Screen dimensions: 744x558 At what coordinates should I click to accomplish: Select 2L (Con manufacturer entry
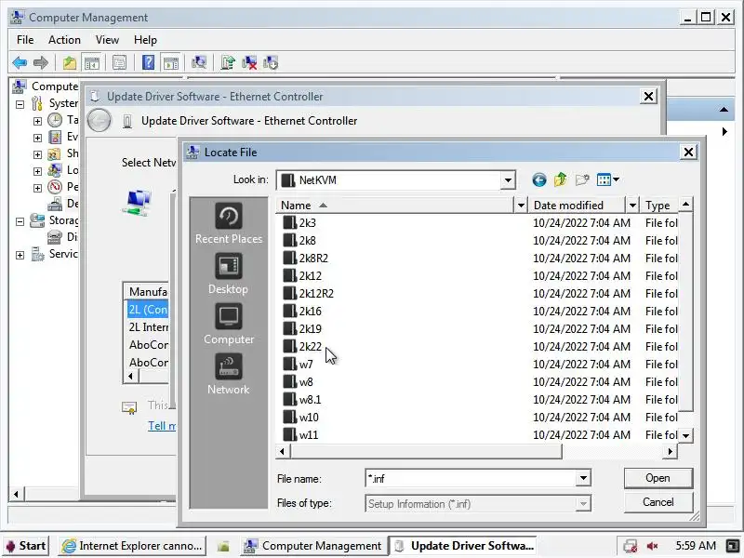pyautogui.click(x=148, y=310)
